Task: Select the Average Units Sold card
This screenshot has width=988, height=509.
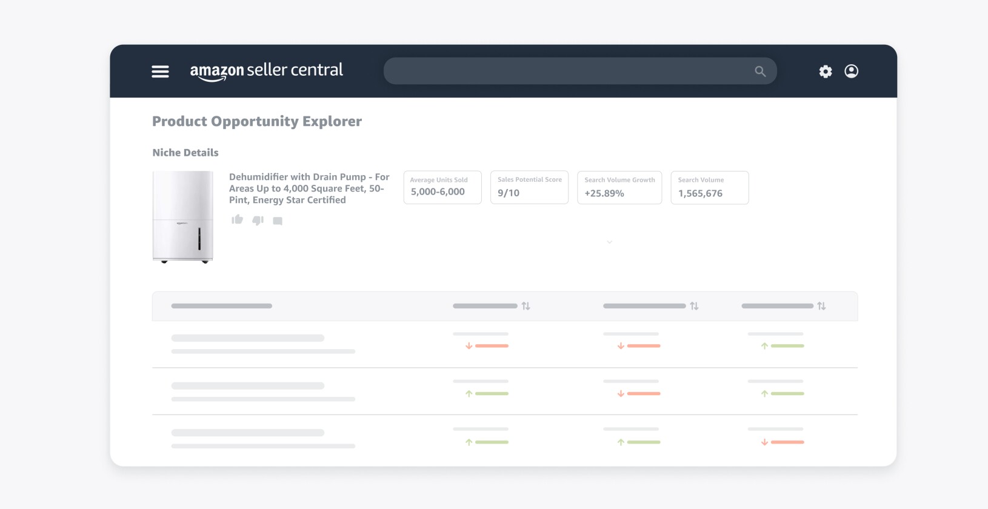Action: [442, 187]
